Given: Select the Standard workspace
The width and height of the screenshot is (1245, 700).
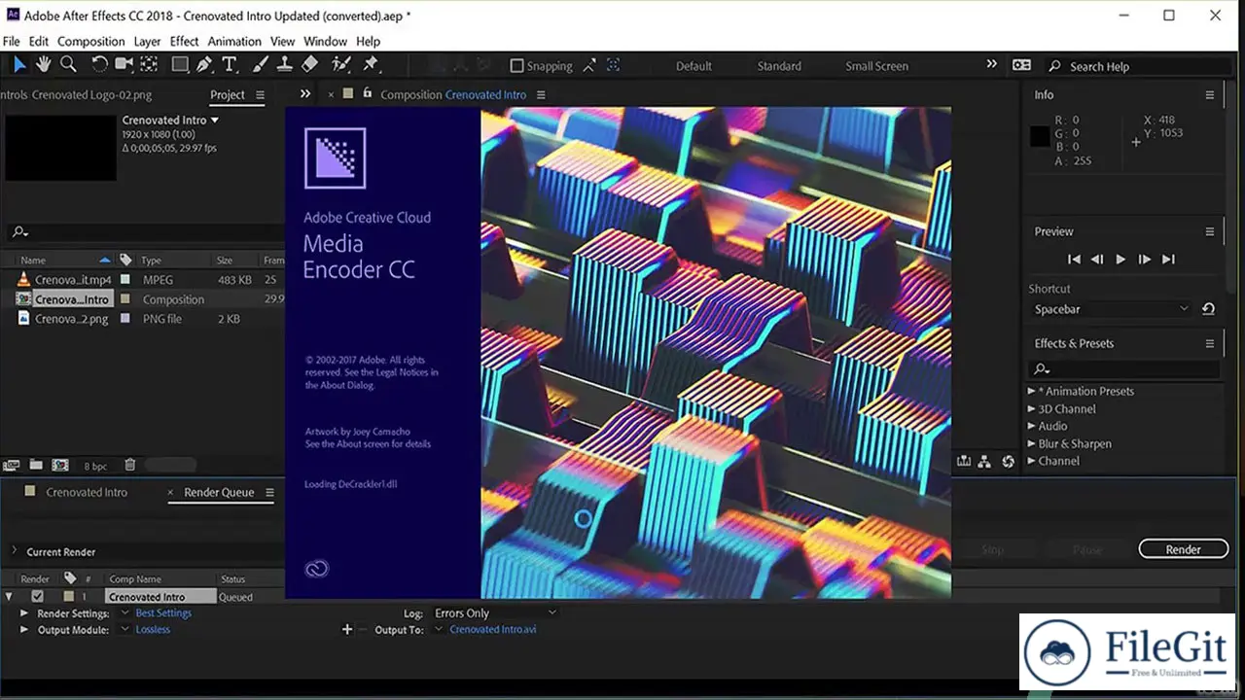Looking at the screenshot, I should [x=779, y=66].
